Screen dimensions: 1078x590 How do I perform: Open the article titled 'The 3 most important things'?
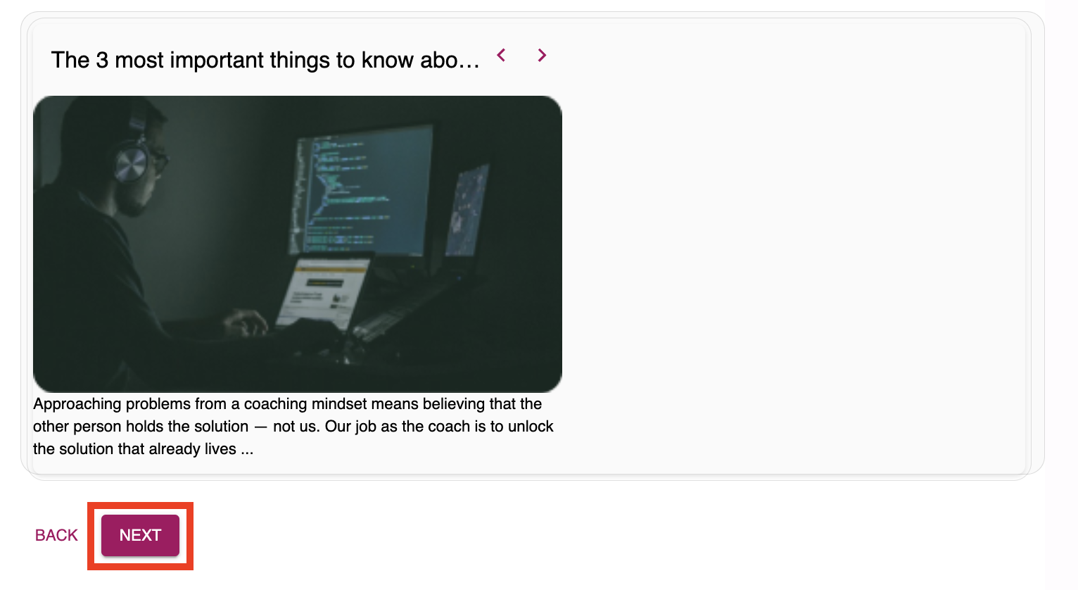tap(265, 61)
